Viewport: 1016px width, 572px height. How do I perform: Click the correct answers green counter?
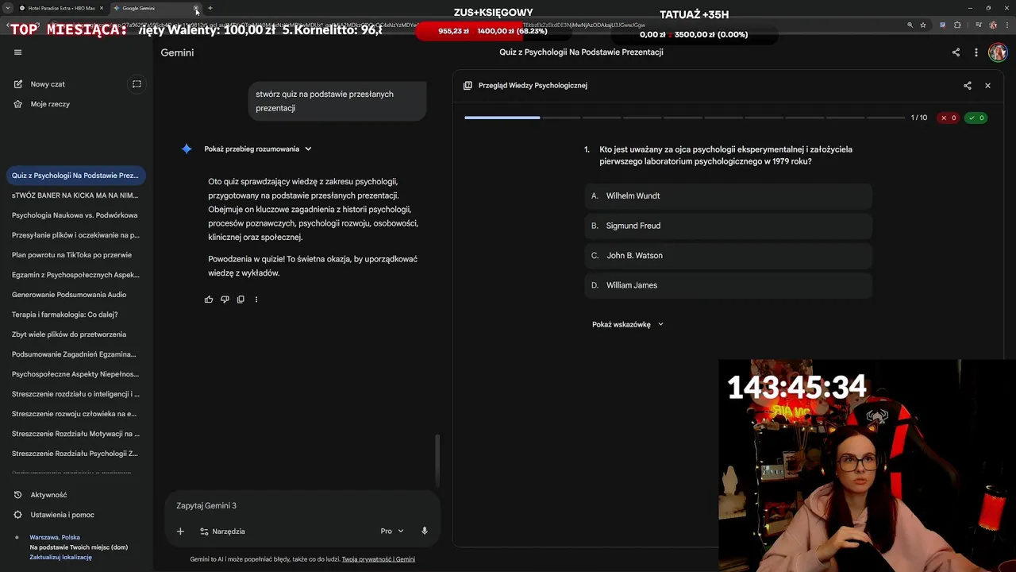click(x=976, y=118)
